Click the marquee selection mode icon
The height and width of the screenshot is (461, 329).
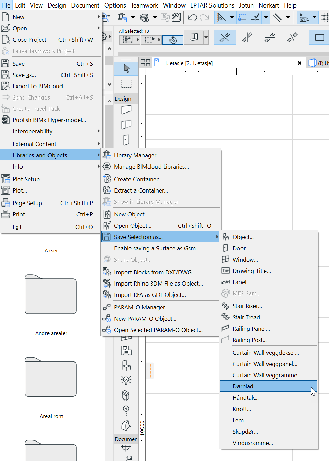[151, 40]
